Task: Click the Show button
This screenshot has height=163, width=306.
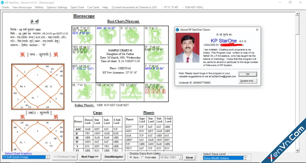Action: (x=189, y=158)
